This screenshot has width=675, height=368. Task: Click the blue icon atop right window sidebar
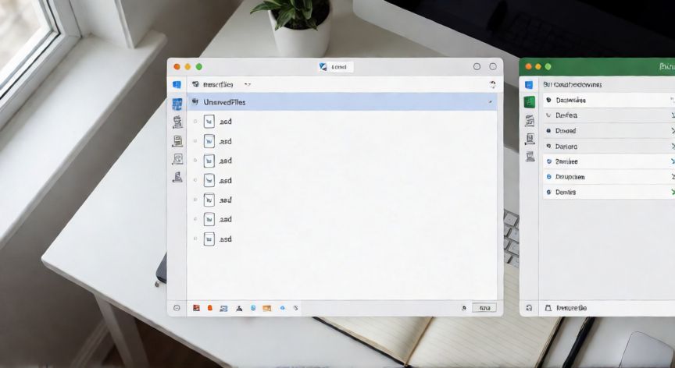click(x=529, y=84)
